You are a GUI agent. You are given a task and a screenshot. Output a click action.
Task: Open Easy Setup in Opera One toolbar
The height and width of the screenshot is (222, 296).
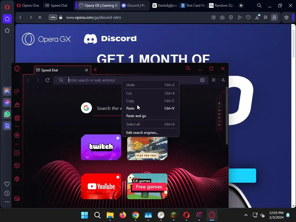click(266, 17)
